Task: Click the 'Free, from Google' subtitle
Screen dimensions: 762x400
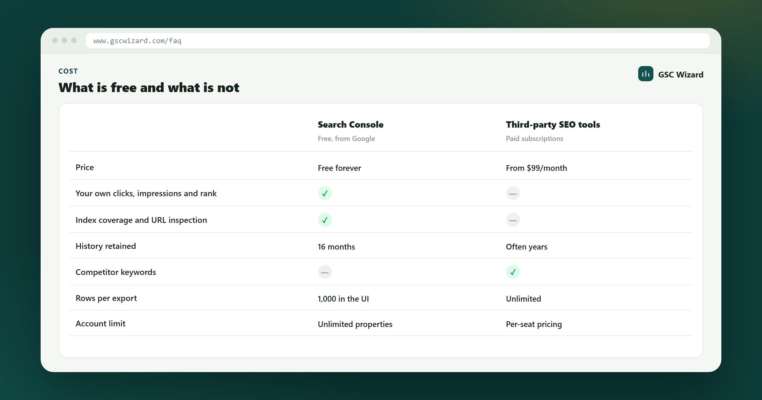Action: tap(346, 139)
